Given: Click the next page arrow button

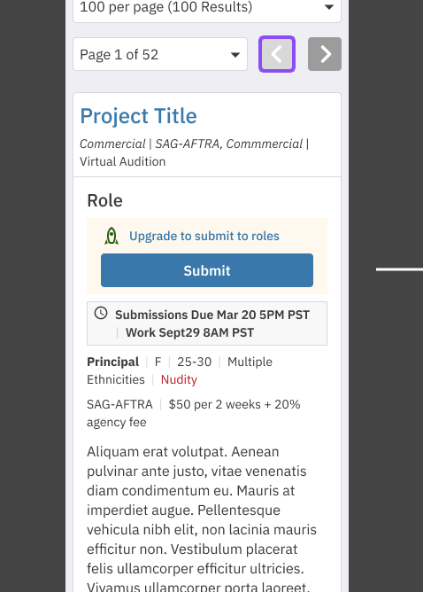Looking at the screenshot, I should 325,54.
